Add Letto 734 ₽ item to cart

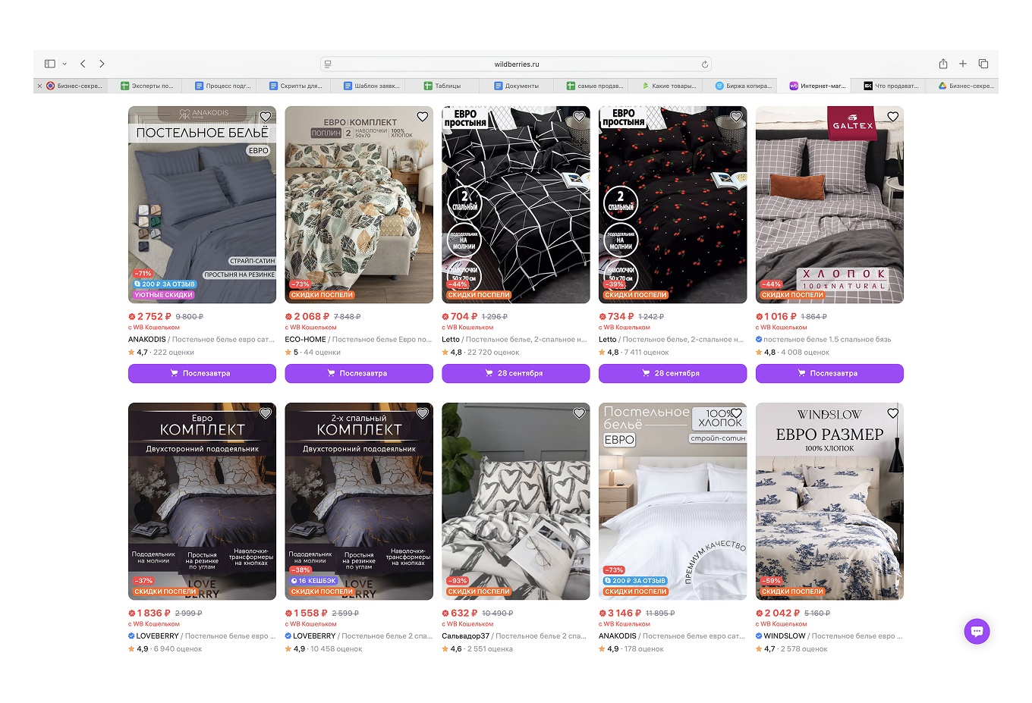[x=673, y=373]
